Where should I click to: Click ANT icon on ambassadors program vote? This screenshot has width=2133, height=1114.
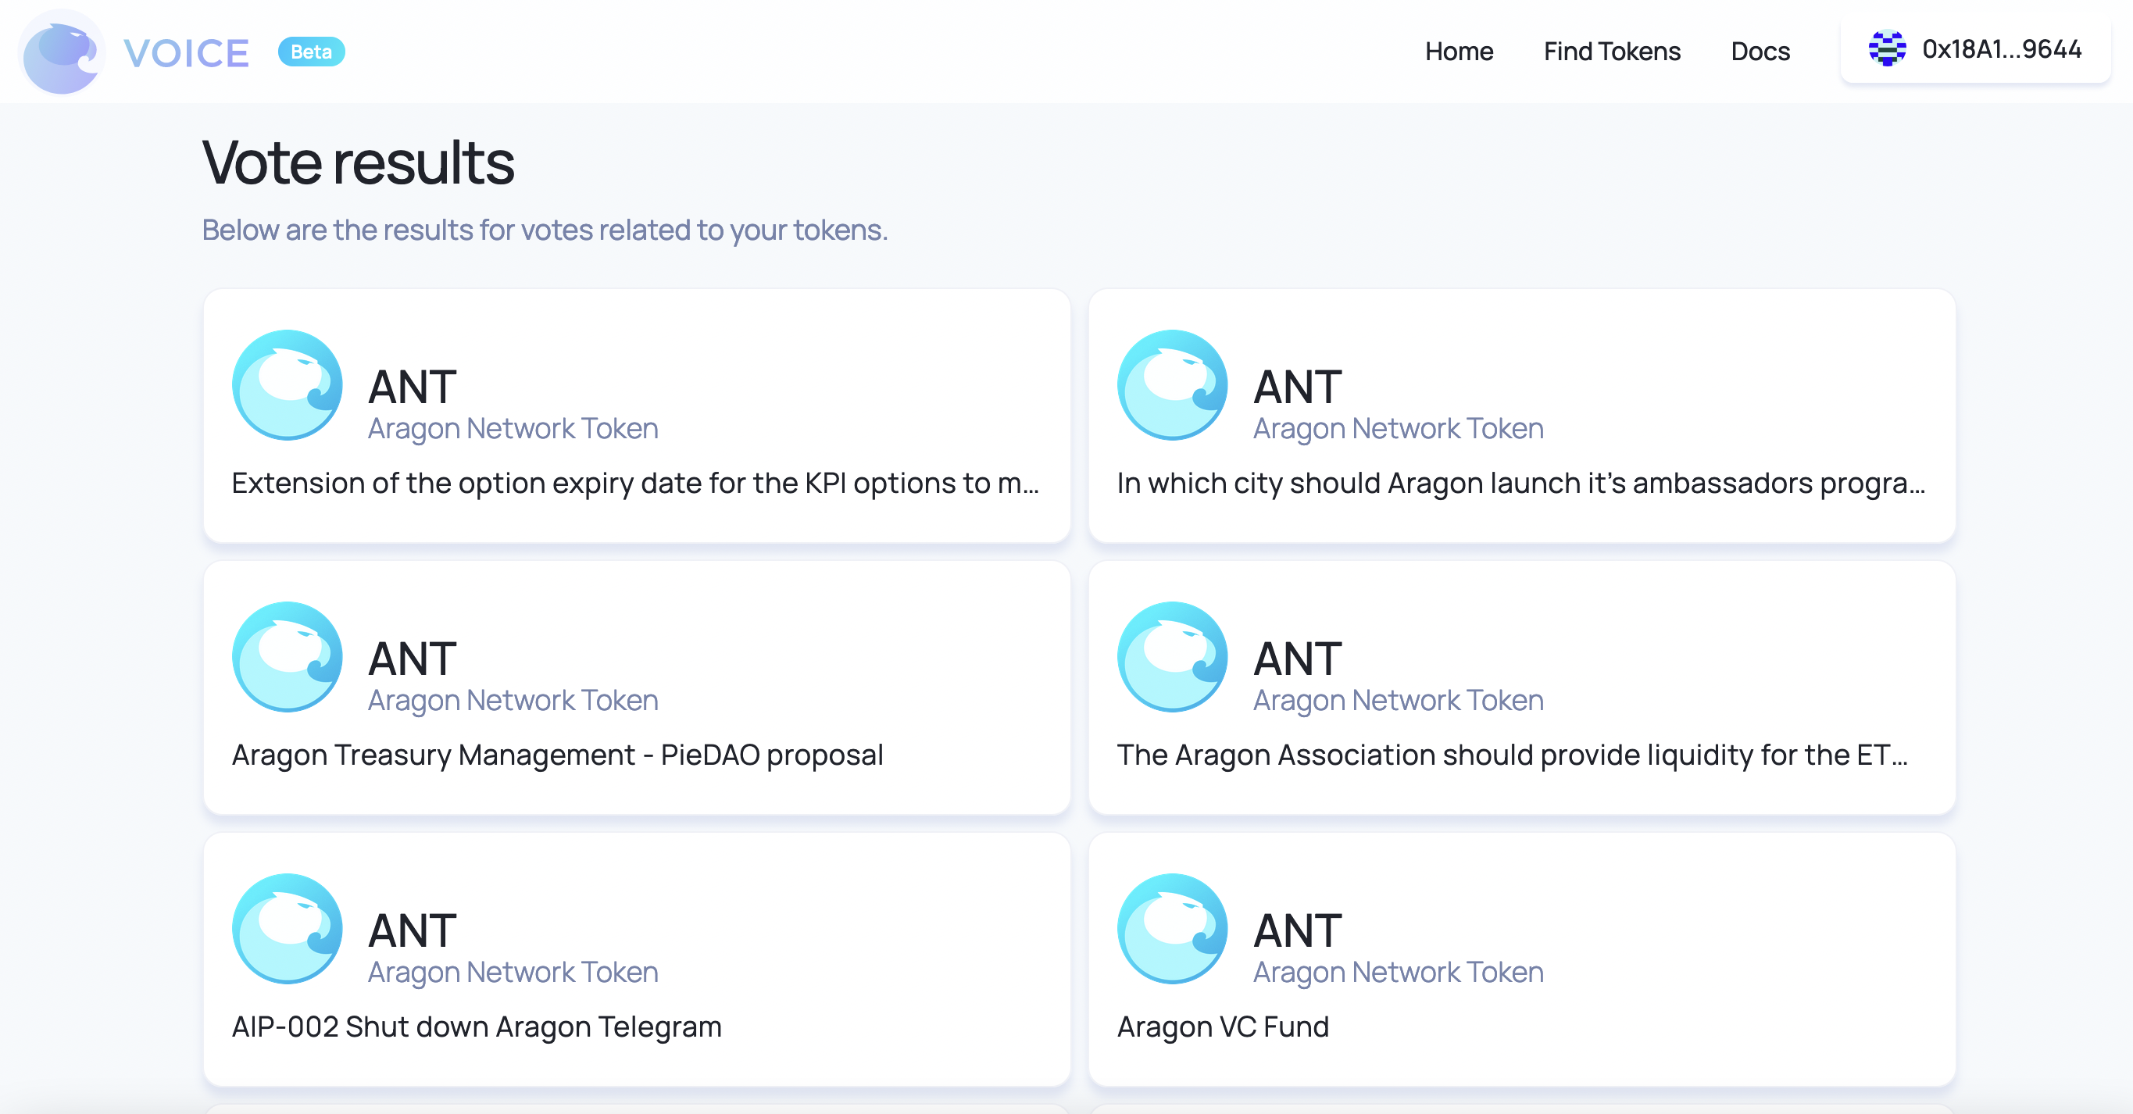click(x=1173, y=385)
